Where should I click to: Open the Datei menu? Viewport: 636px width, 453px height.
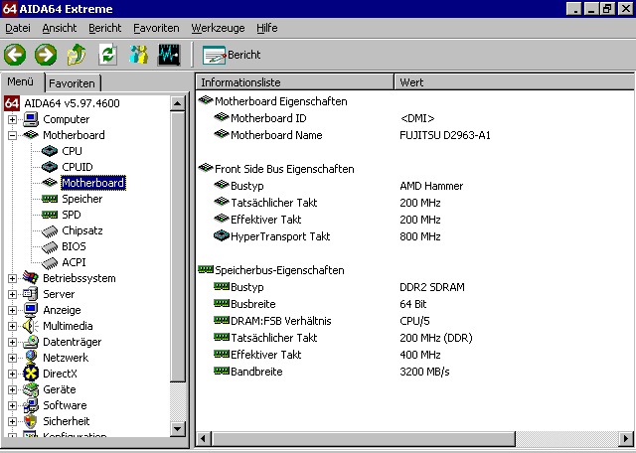(18, 28)
